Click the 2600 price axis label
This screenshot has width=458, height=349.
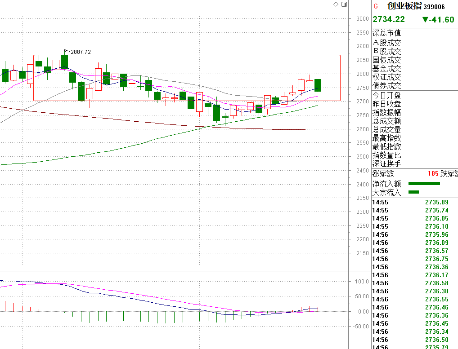[363, 129]
